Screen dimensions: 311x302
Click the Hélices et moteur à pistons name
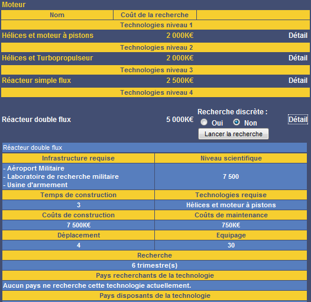(48, 36)
